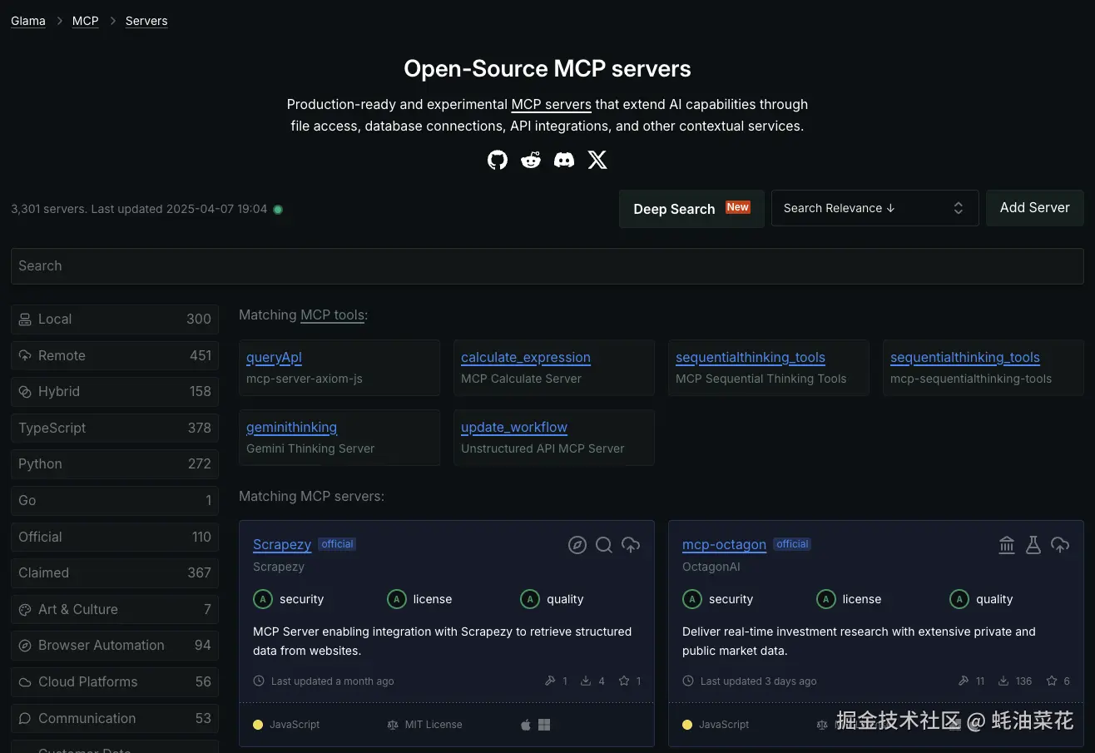Filter servers by Go
1095x753 pixels.
(x=115, y=500)
